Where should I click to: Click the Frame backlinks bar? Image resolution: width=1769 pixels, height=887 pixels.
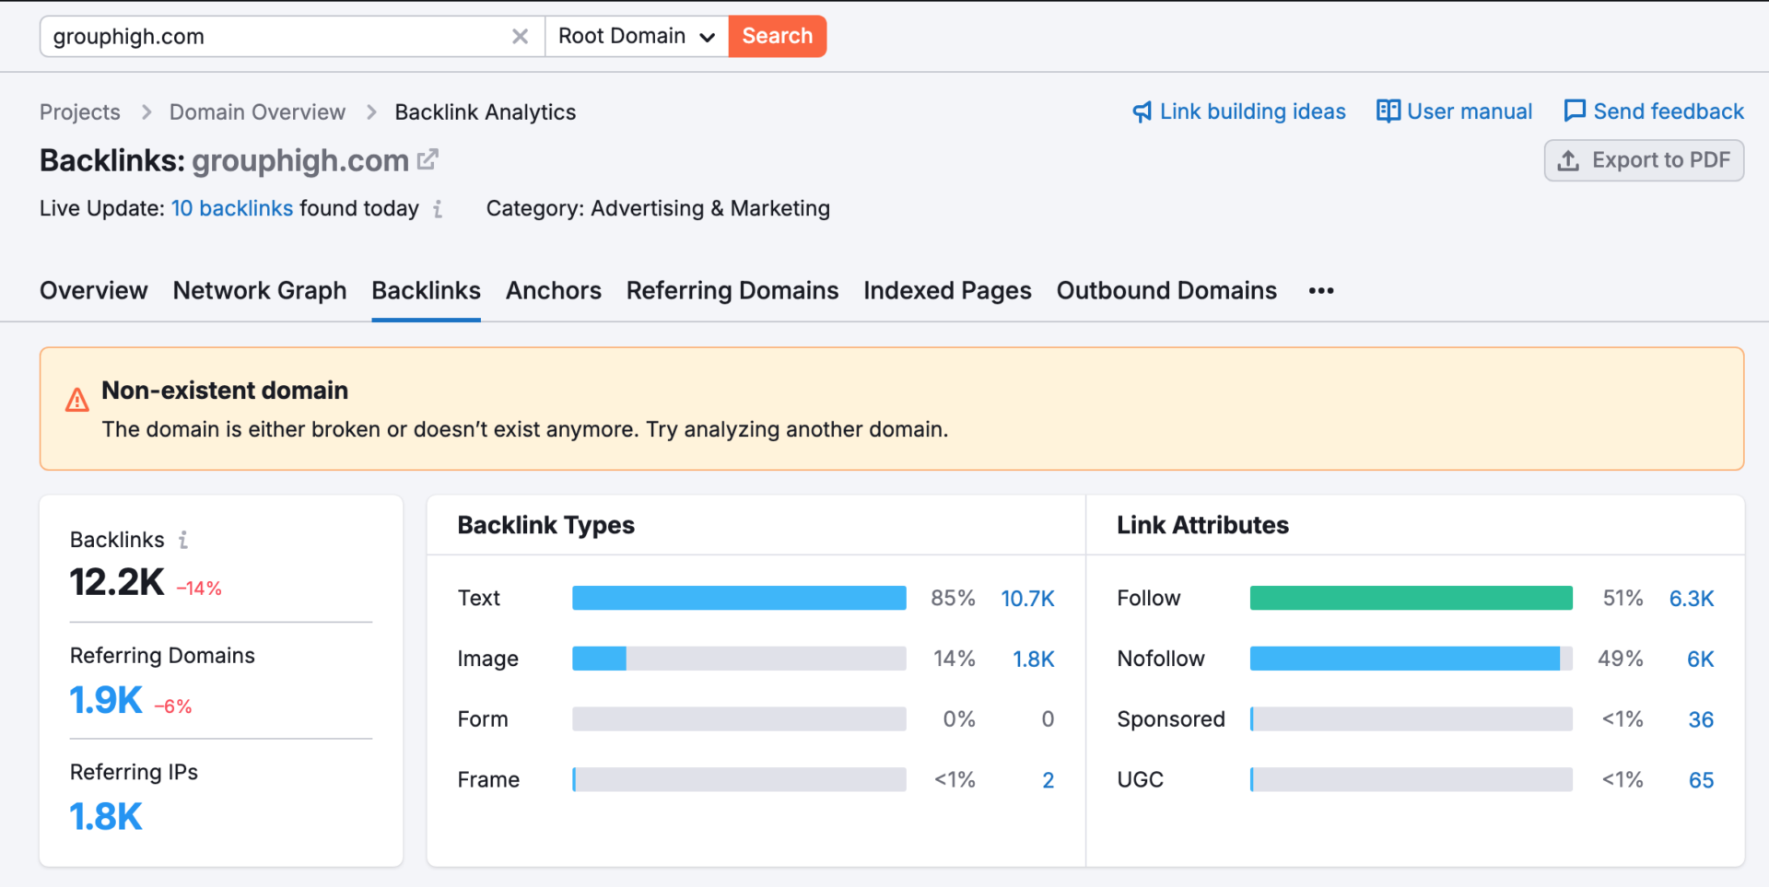tap(739, 780)
